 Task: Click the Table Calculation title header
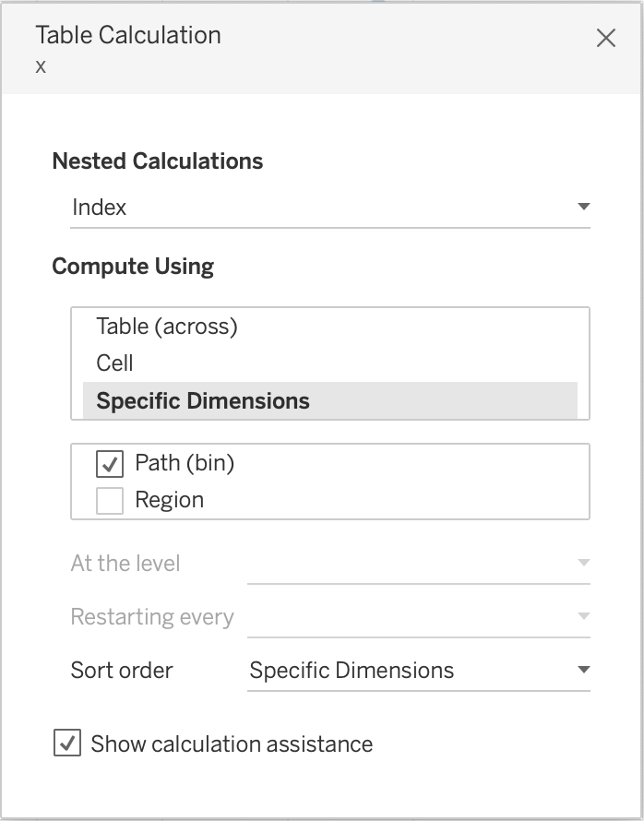[128, 36]
